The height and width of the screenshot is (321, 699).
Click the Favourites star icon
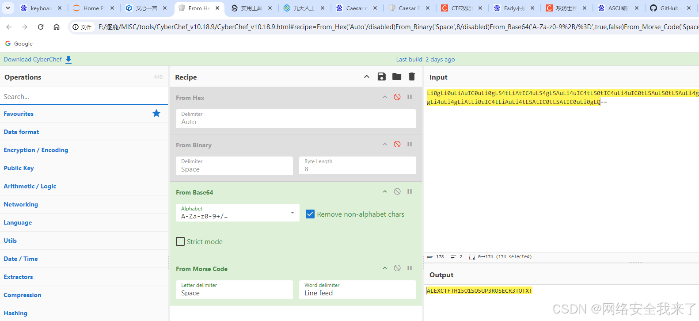pyautogui.click(x=156, y=114)
